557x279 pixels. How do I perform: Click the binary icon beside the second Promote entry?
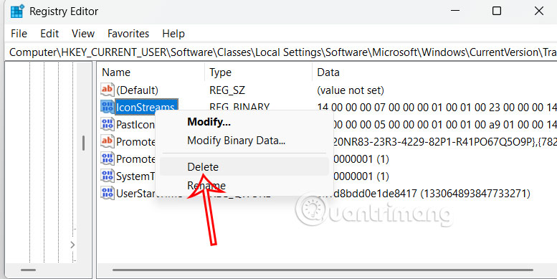pos(108,159)
